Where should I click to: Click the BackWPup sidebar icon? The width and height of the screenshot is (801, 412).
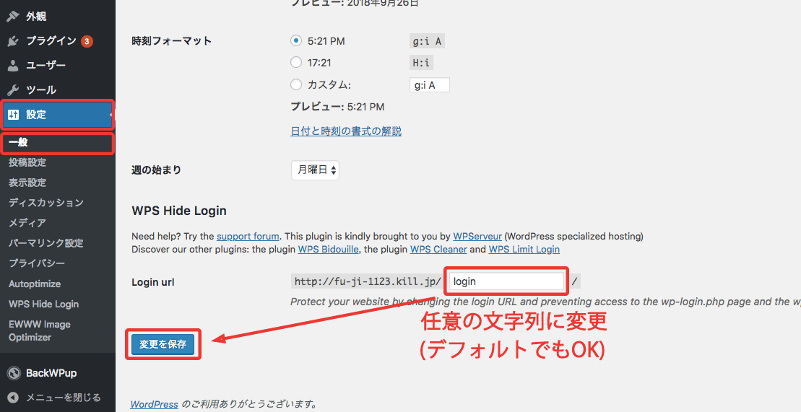tap(13, 373)
